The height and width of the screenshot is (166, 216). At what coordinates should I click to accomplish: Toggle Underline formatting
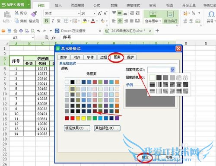pos(59,21)
